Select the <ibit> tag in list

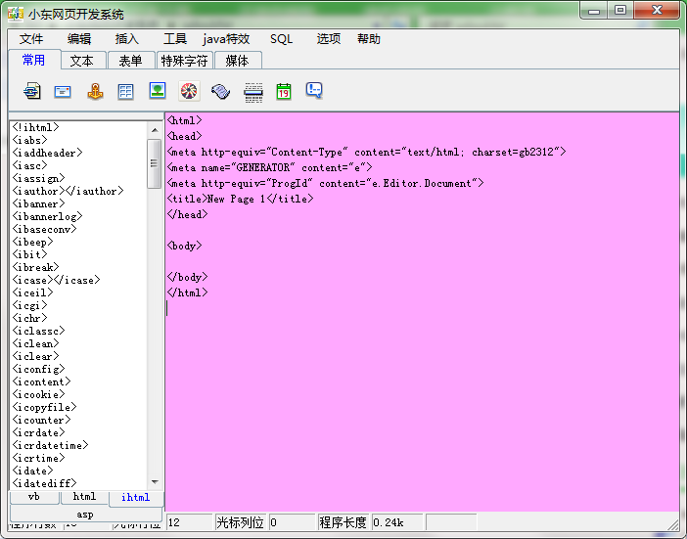29,254
